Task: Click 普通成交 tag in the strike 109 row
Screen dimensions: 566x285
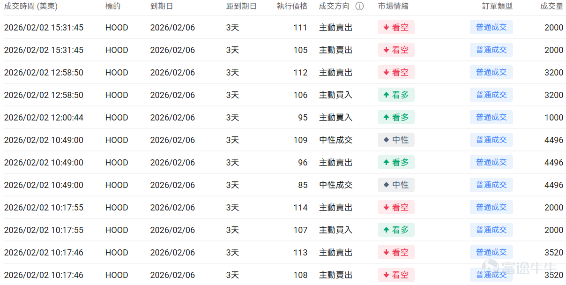Action: (492, 140)
